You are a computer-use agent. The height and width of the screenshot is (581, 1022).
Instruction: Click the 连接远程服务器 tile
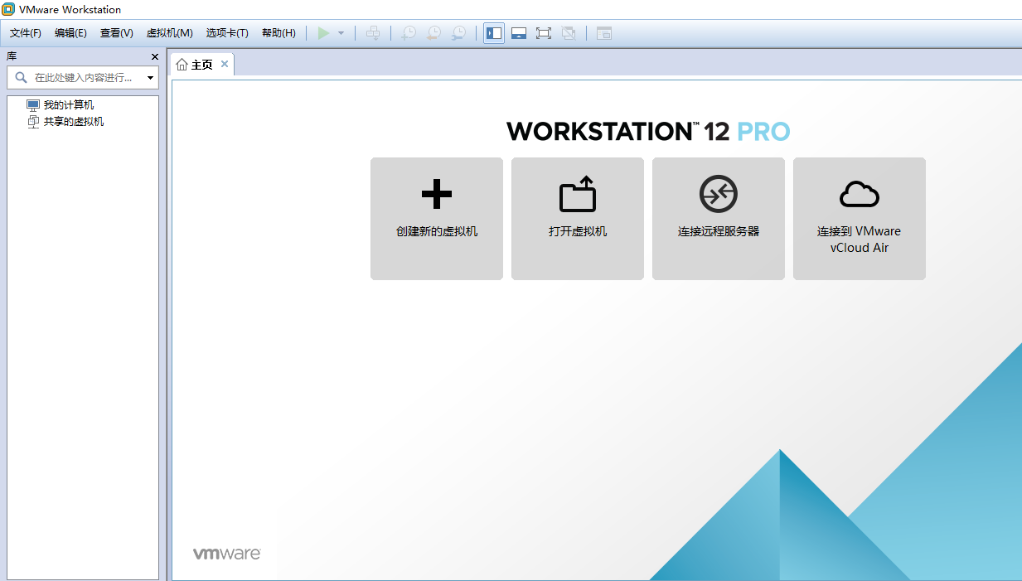tap(719, 219)
